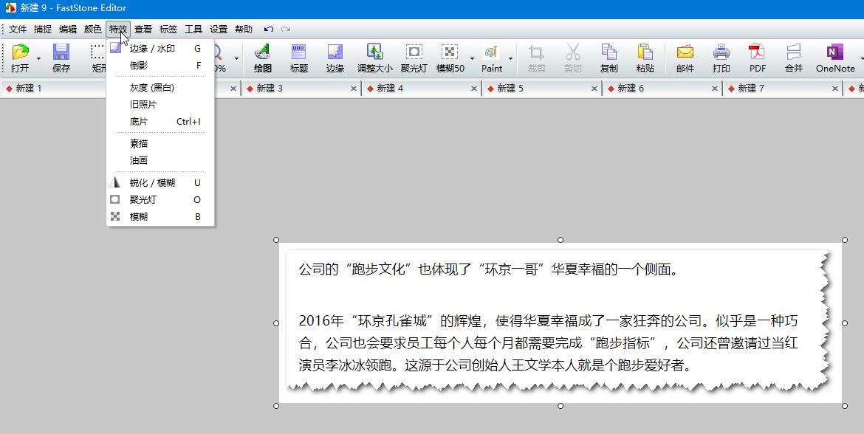Click the top-center selection handle of the image

pyautogui.click(x=560, y=240)
